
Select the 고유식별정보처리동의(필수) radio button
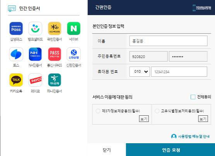coord(157,111)
